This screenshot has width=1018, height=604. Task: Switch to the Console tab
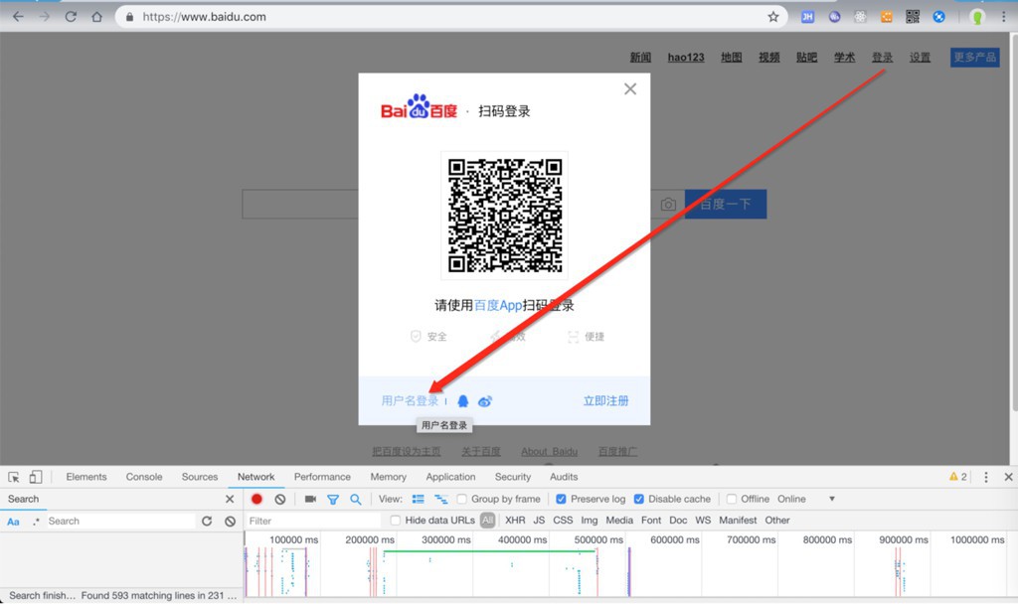click(144, 477)
